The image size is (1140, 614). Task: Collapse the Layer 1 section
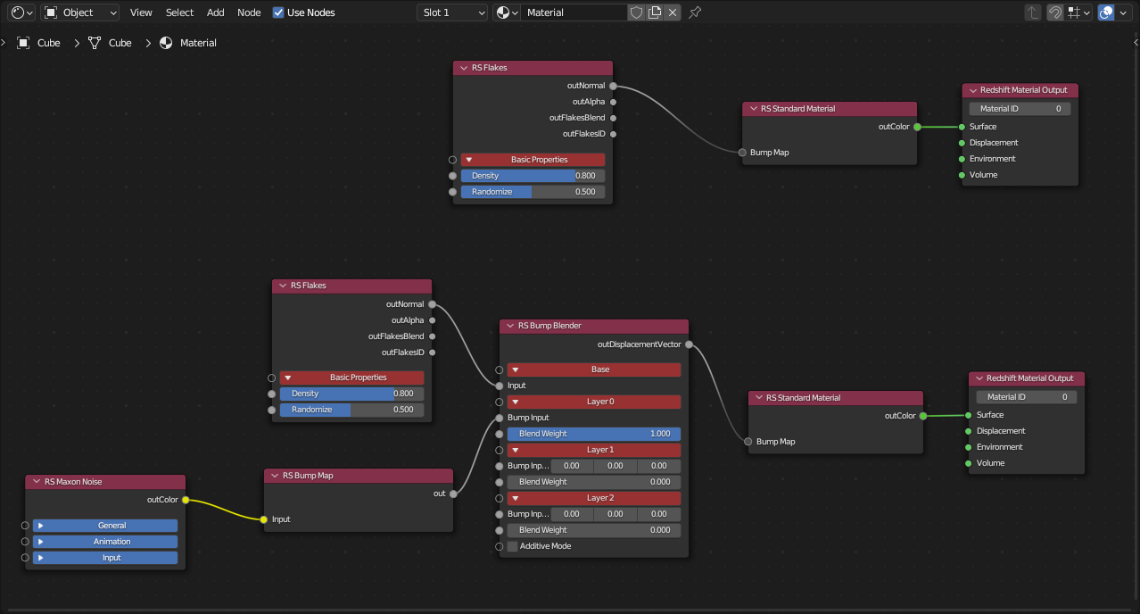pos(594,450)
